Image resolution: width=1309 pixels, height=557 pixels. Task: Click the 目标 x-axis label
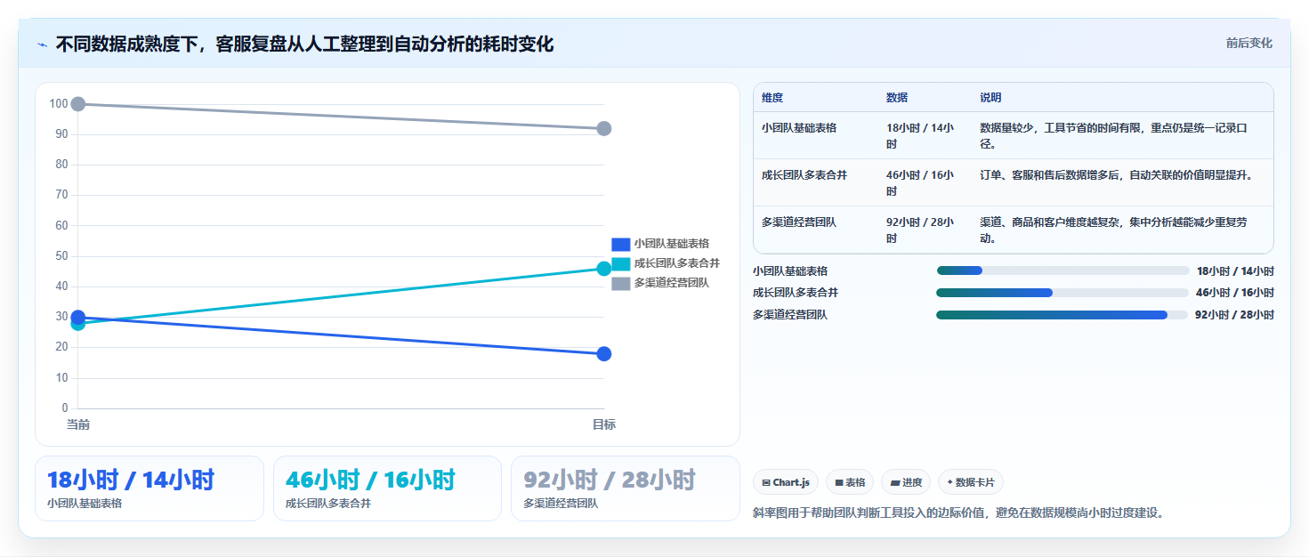tap(604, 424)
